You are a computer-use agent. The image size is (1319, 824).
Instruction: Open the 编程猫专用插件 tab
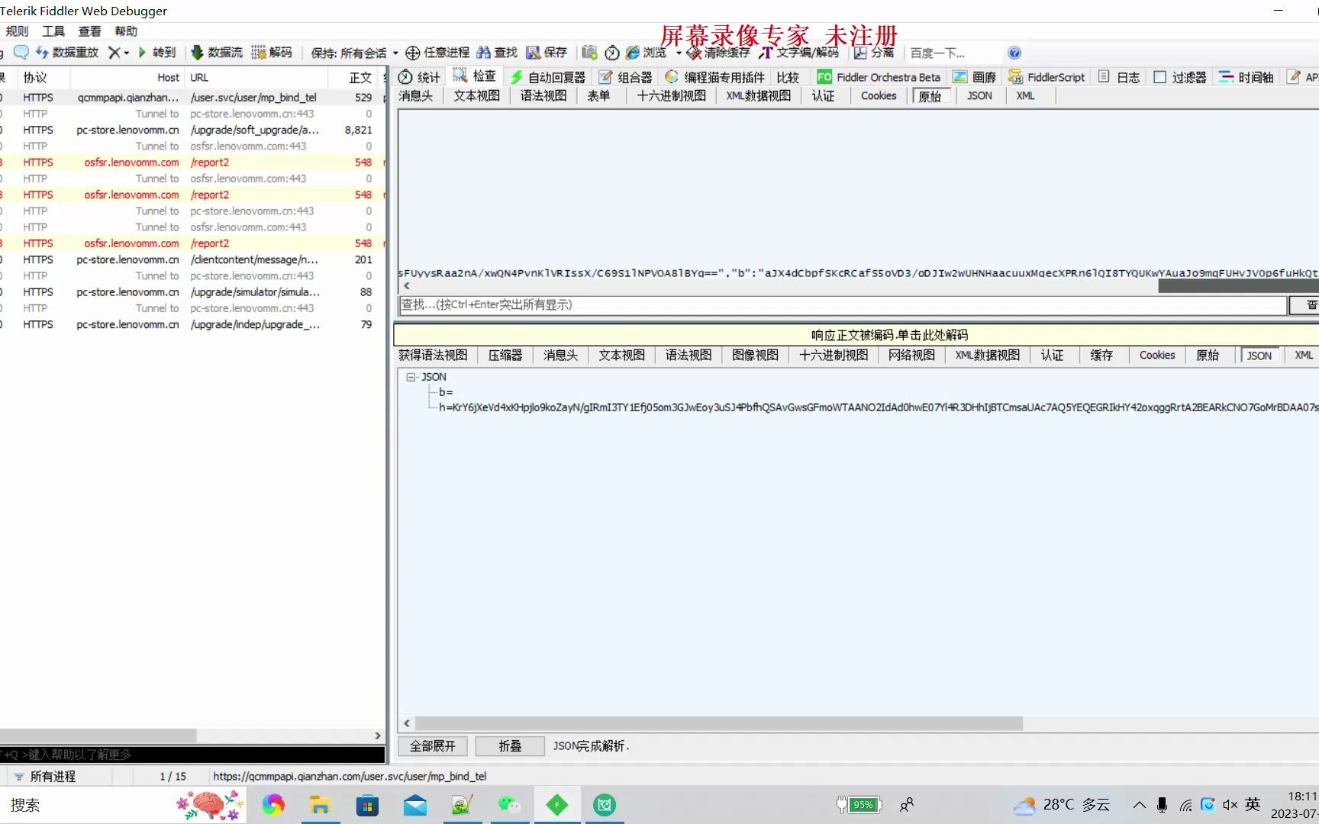coord(714,77)
